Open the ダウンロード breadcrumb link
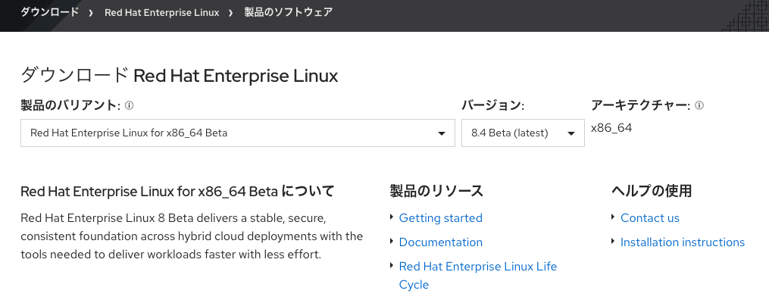 [x=49, y=12]
